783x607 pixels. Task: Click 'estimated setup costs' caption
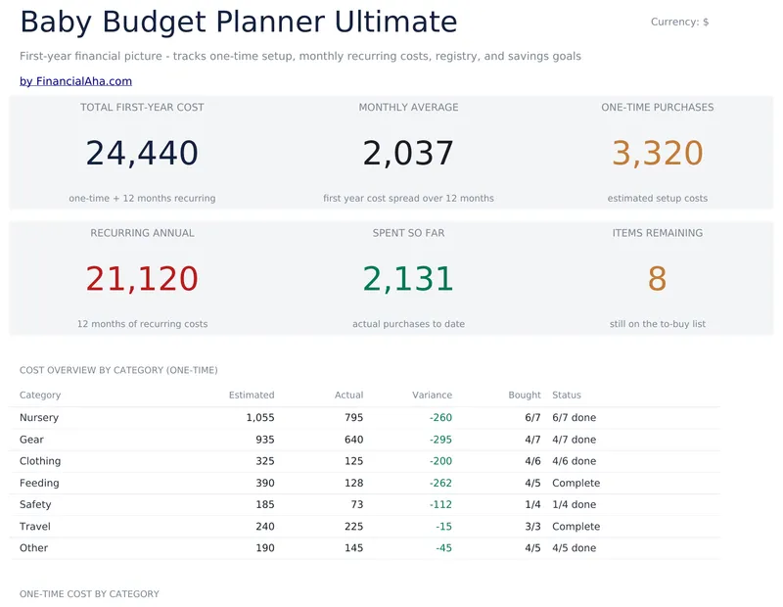click(658, 199)
